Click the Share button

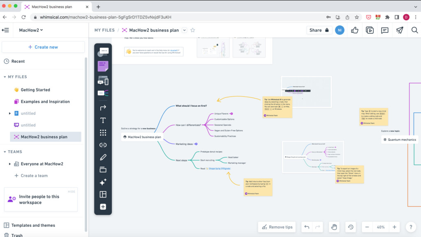[x=319, y=30]
